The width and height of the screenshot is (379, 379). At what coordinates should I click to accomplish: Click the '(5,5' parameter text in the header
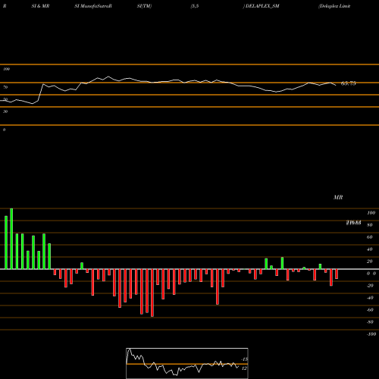click(x=195, y=6)
